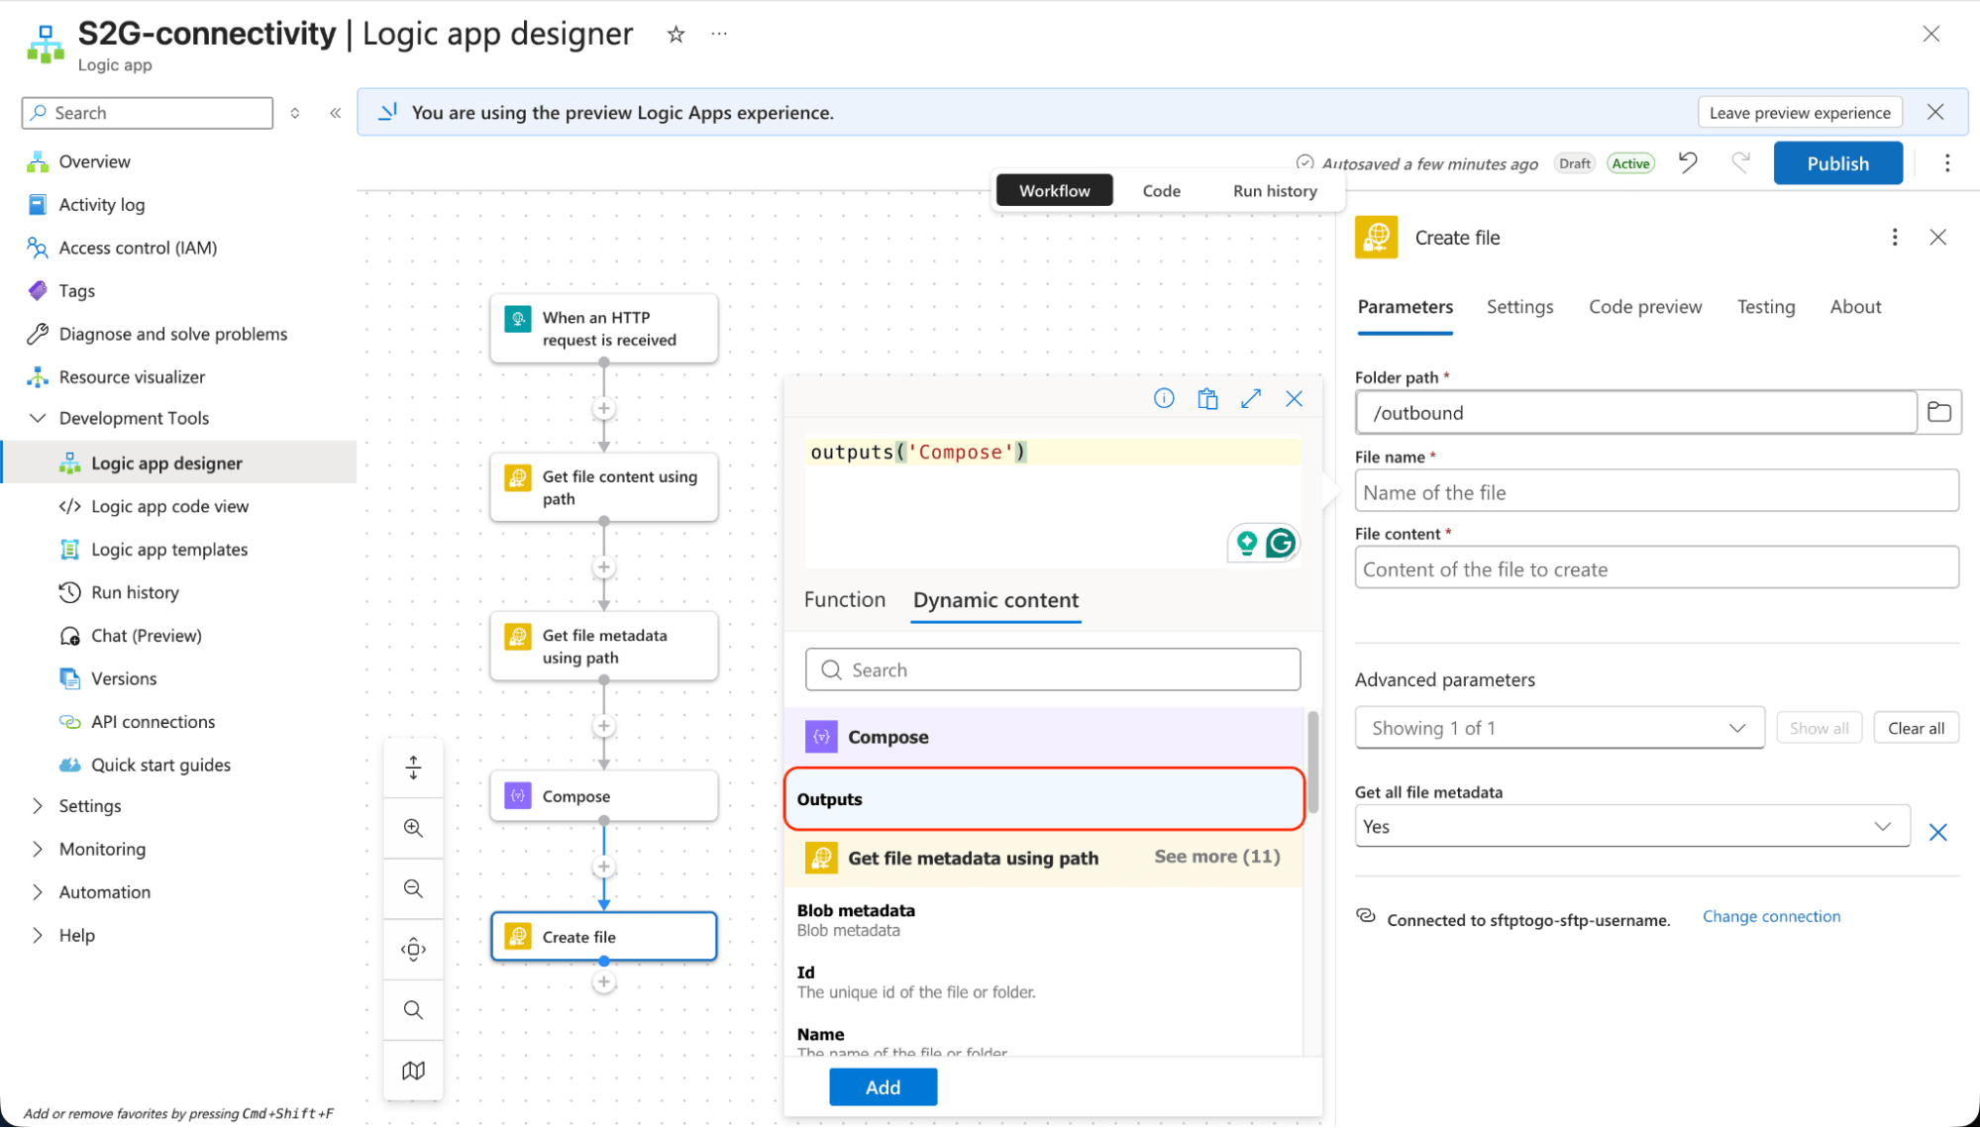Add a step below Create file

tap(604, 982)
